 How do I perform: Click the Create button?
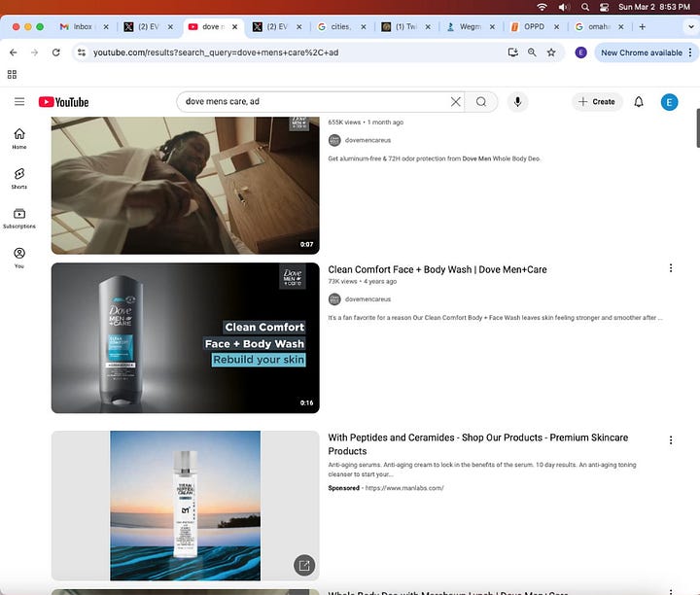coord(596,102)
